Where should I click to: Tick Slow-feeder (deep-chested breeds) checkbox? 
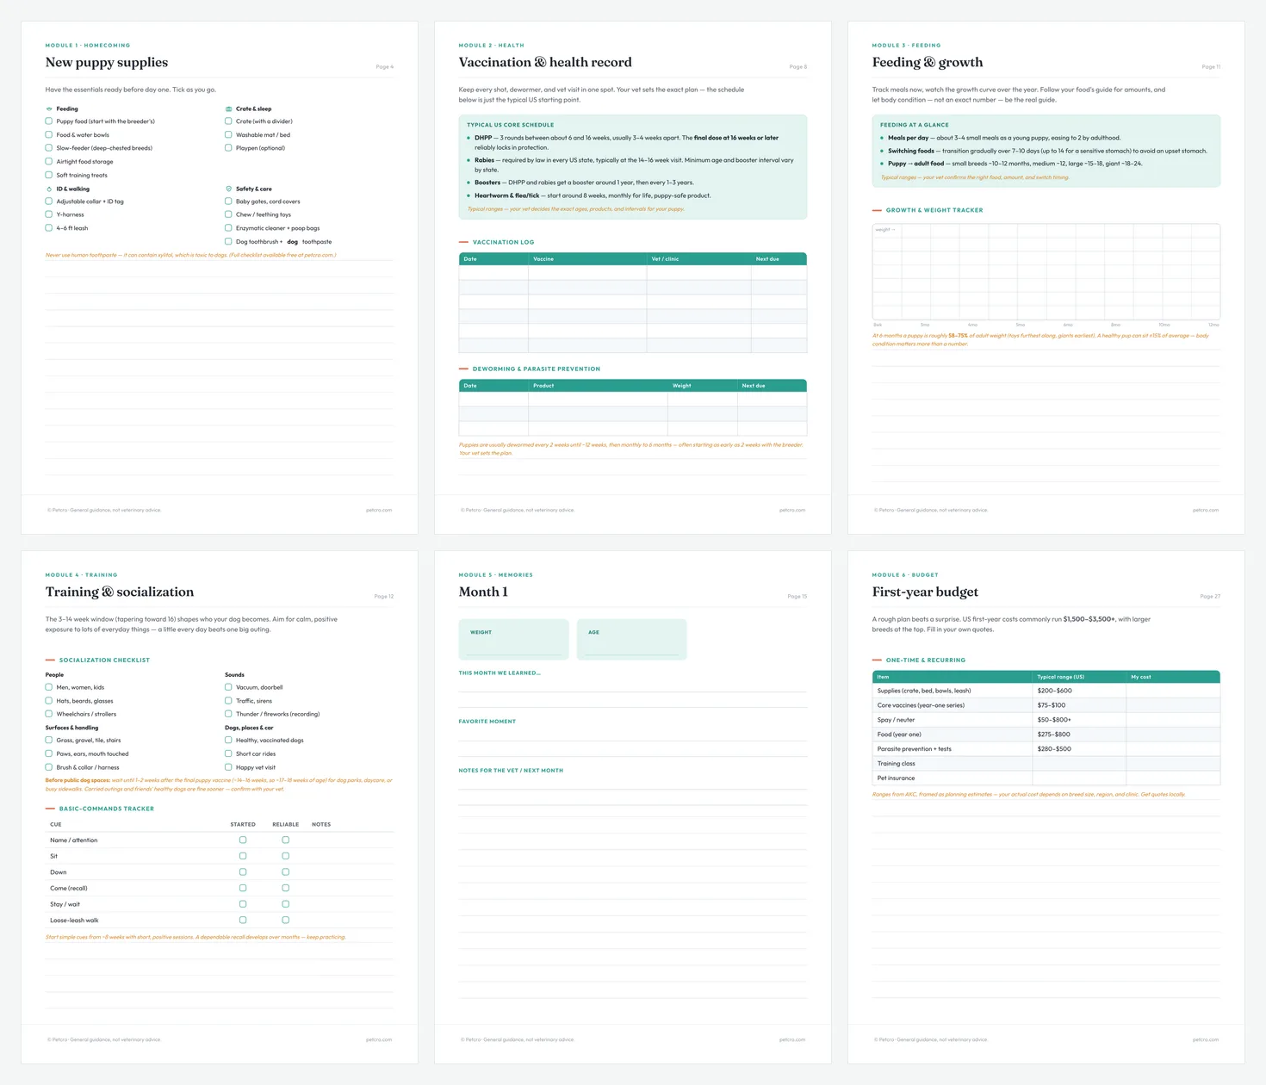49,148
